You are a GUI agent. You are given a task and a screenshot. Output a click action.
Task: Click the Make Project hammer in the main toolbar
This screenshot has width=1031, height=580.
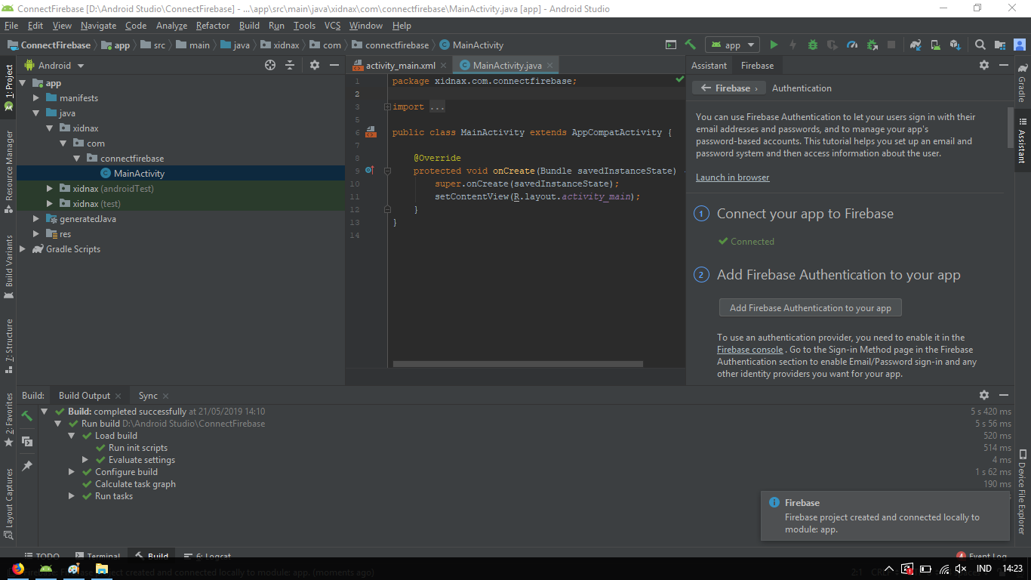tap(690, 45)
